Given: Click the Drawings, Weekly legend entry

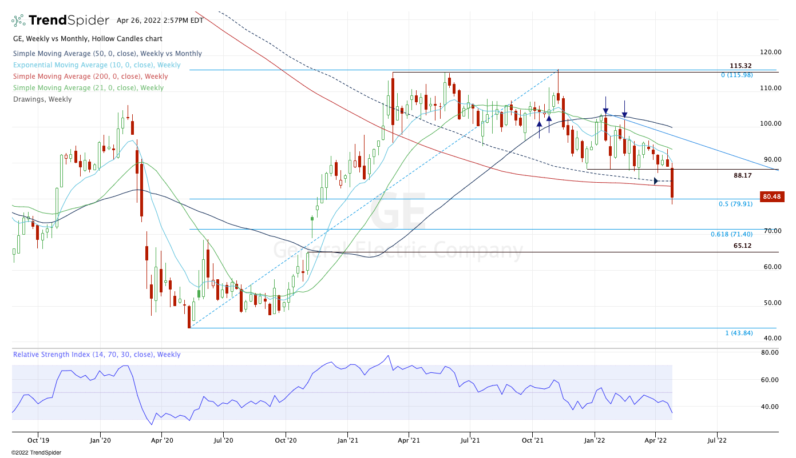Looking at the screenshot, I should (x=42, y=99).
